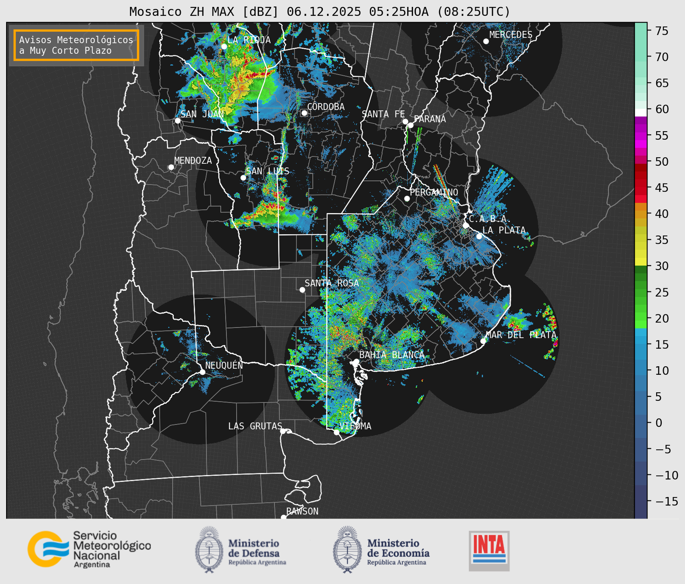
Task: Click the CÓRDOBA text label
Action: (x=326, y=106)
